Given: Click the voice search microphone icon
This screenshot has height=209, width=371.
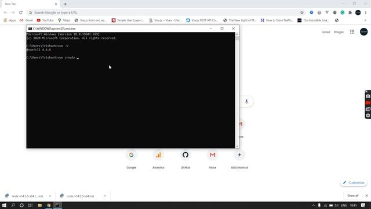Looking at the screenshot, I should [246, 102].
